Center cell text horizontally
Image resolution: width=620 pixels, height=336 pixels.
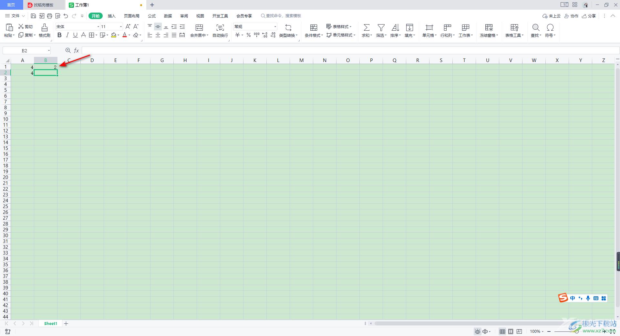[158, 35]
